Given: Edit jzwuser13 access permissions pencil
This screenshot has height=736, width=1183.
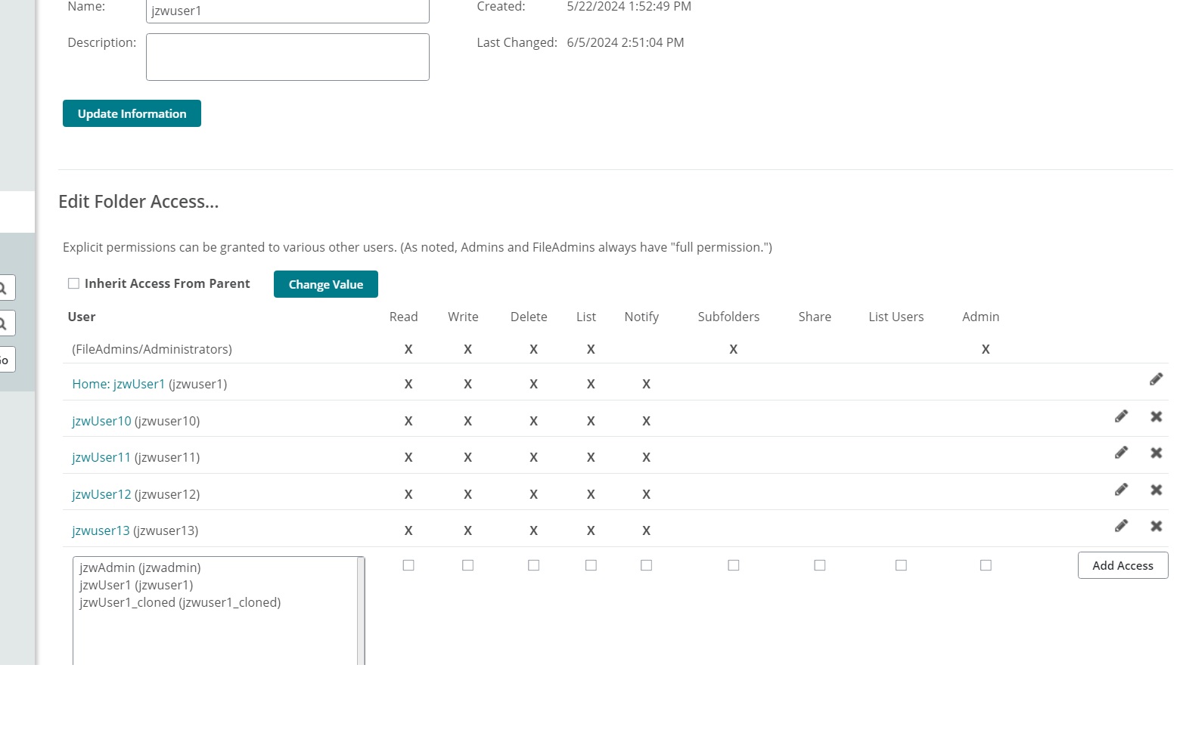Looking at the screenshot, I should tap(1121, 526).
